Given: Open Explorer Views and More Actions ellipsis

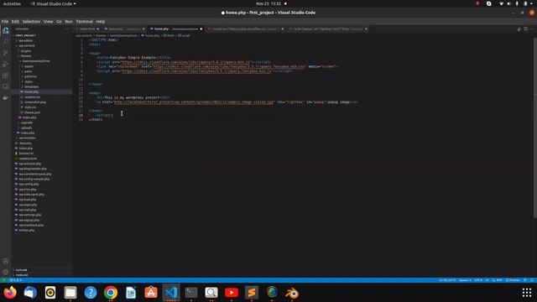Looking at the screenshot, I should 67,29.
